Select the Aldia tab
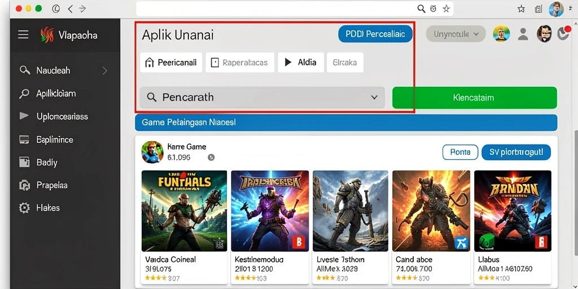Viewport: 578px width, 289px height. (x=301, y=62)
